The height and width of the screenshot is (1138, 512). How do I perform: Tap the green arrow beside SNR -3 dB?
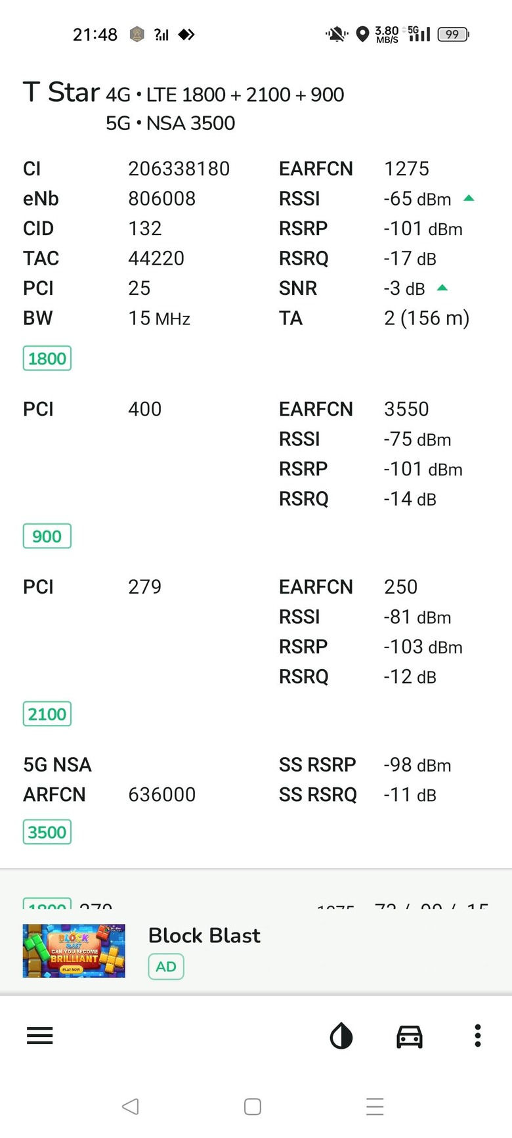pyautogui.click(x=442, y=288)
